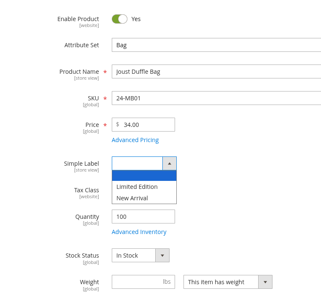
Task: Click the empty Simple Label select box
Action: point(137,163)
